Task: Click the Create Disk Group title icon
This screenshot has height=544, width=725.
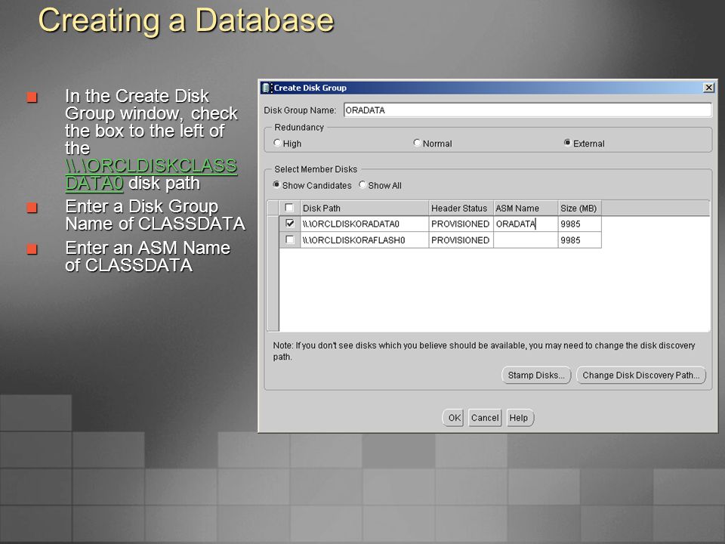Action: tap(266, 88)
